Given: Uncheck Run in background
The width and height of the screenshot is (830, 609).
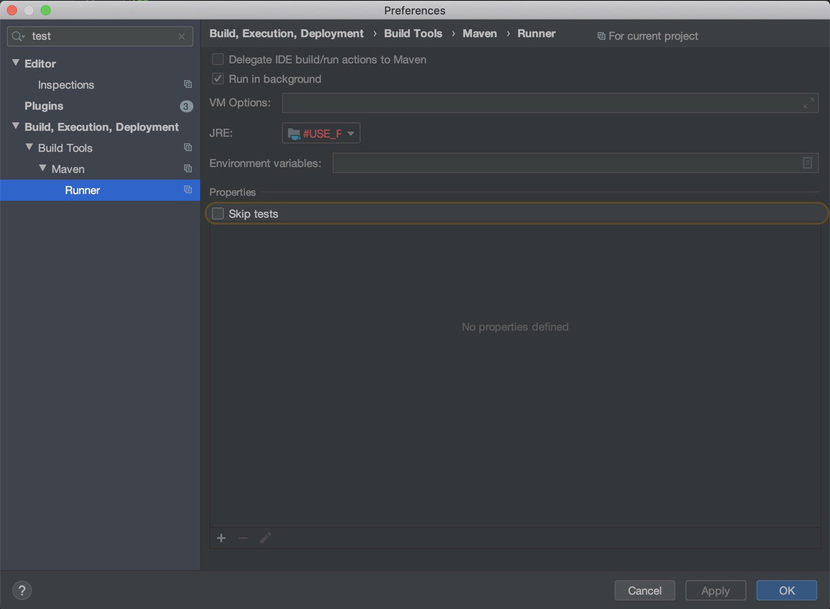Looking at the screenshot, I should click(218, 79).
